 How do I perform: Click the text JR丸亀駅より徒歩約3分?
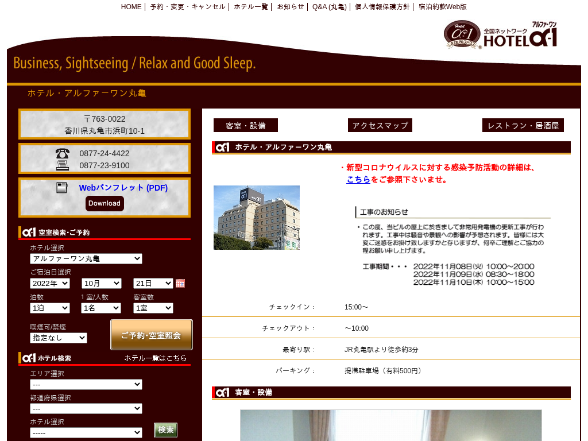[381, 350]
